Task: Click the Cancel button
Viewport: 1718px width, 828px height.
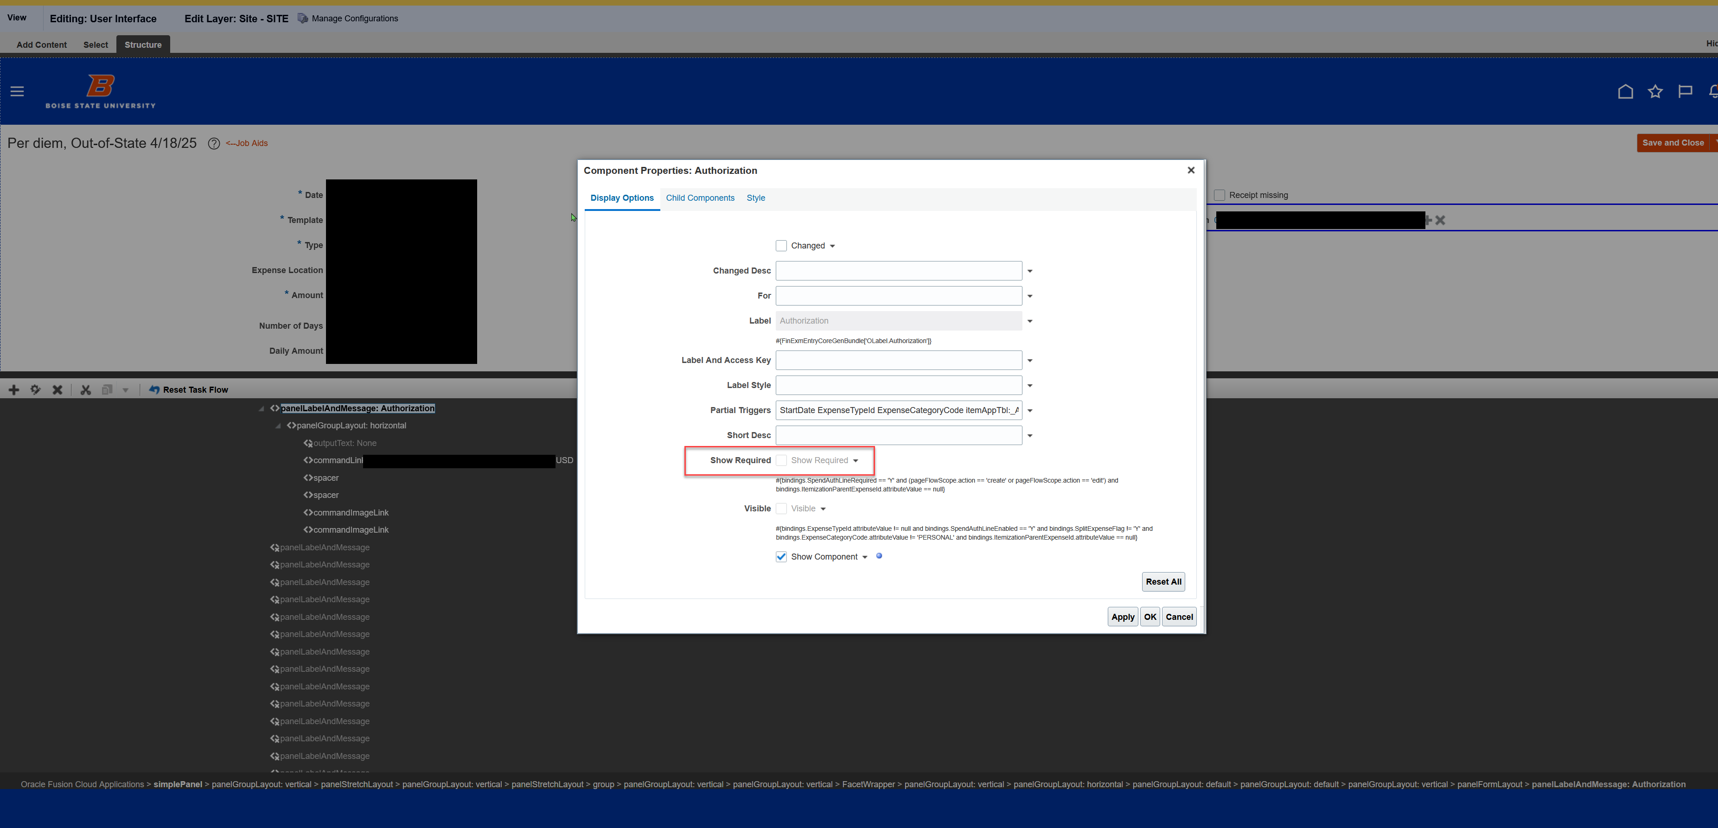Action: pyautogui.click(x=1179, y=618)
